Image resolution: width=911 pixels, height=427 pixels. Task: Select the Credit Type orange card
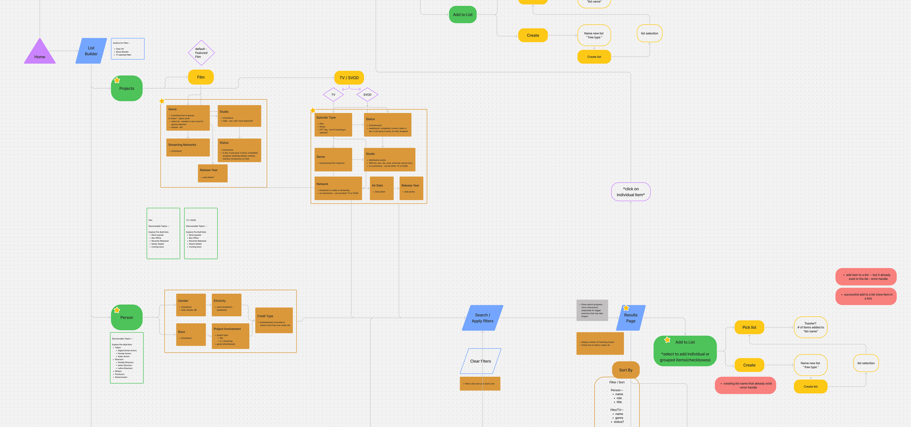coord(274,320)
